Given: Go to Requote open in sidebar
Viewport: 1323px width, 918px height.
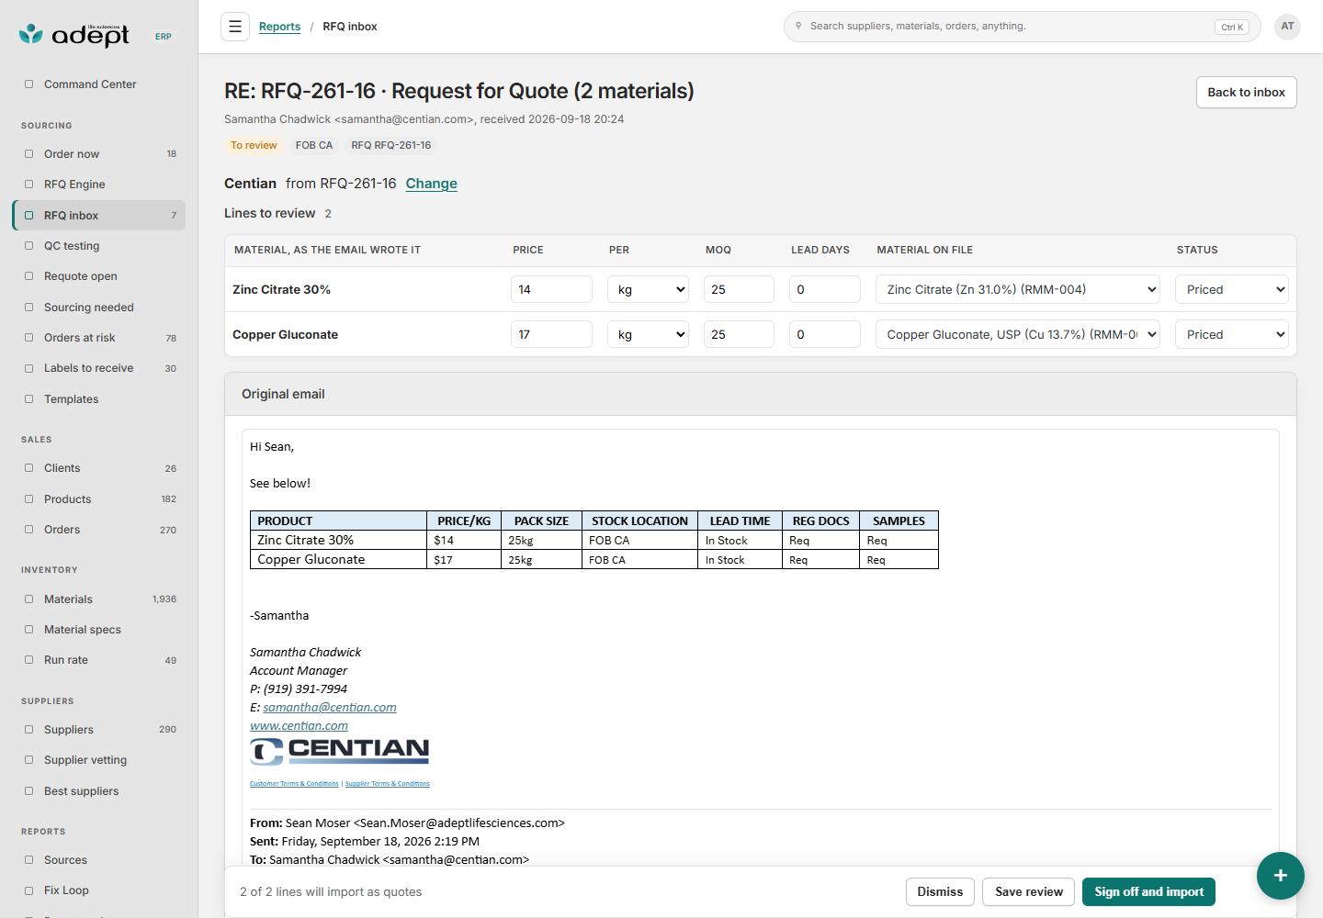Looking at the screenshot, I should tap(99, 276).
